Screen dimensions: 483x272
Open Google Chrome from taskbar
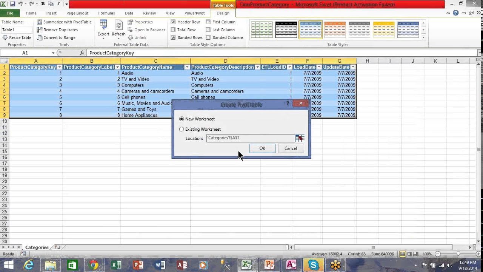point(94,265)
